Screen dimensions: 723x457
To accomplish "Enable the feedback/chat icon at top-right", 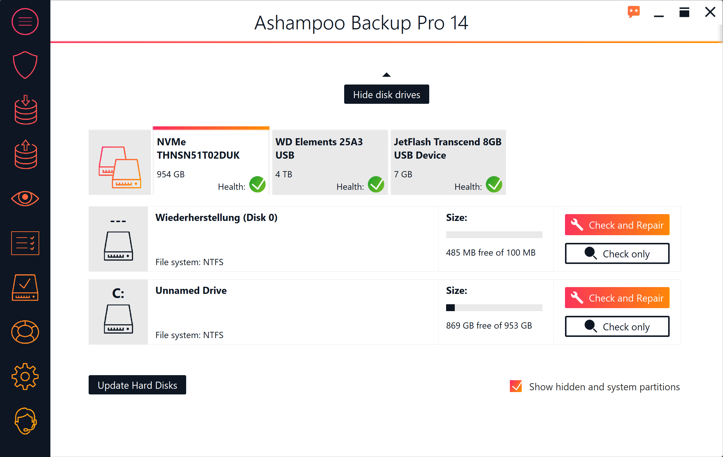I will pyautogui.click(x=633, y=11).
